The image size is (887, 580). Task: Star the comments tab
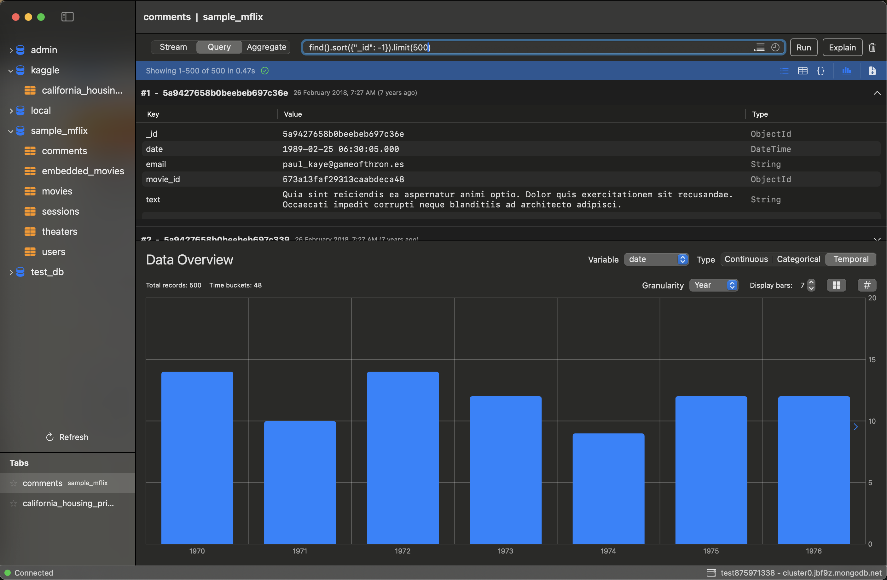[x=14, y=483]
